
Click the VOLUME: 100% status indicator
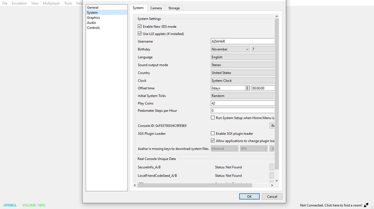[34, 205]
